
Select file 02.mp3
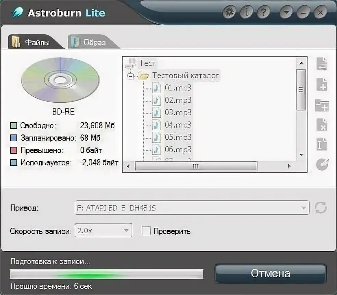click(178, 100)
